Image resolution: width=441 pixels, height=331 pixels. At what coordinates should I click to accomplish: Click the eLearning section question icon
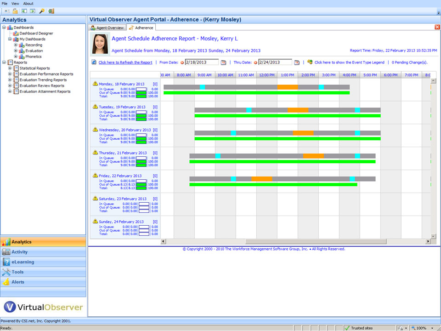tap(6, 262)
